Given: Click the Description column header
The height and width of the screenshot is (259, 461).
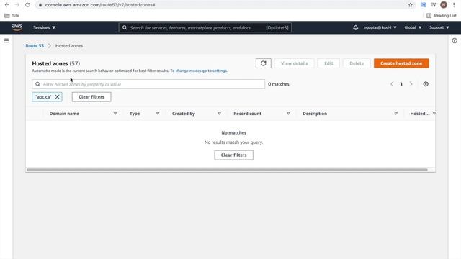Looking at the screenshot, I should pyautogui.click(x=315, y=114).
